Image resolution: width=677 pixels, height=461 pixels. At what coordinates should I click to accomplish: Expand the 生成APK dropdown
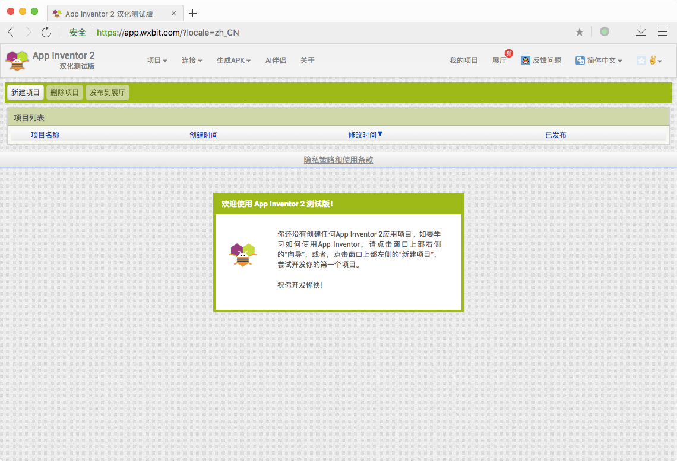(x=233, y=60)
